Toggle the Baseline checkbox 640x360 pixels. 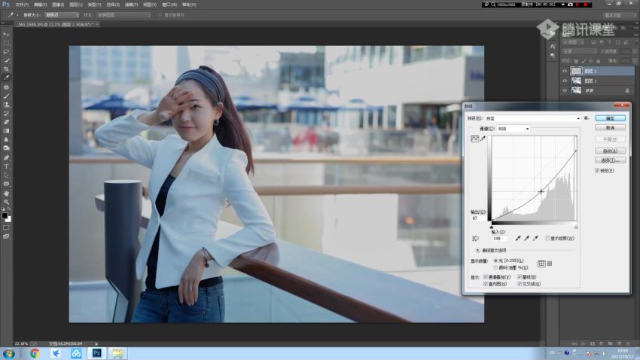(520, 276)
